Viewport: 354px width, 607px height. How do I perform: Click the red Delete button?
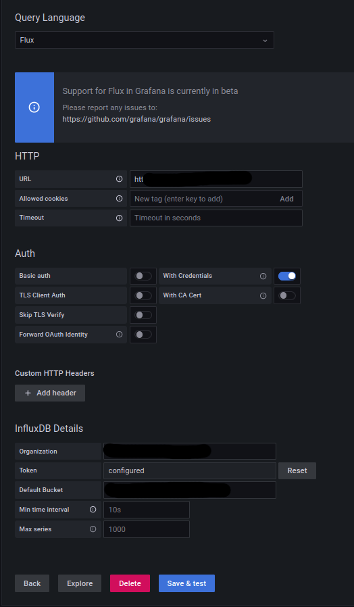pyautogui.click(x=130, y=583)
